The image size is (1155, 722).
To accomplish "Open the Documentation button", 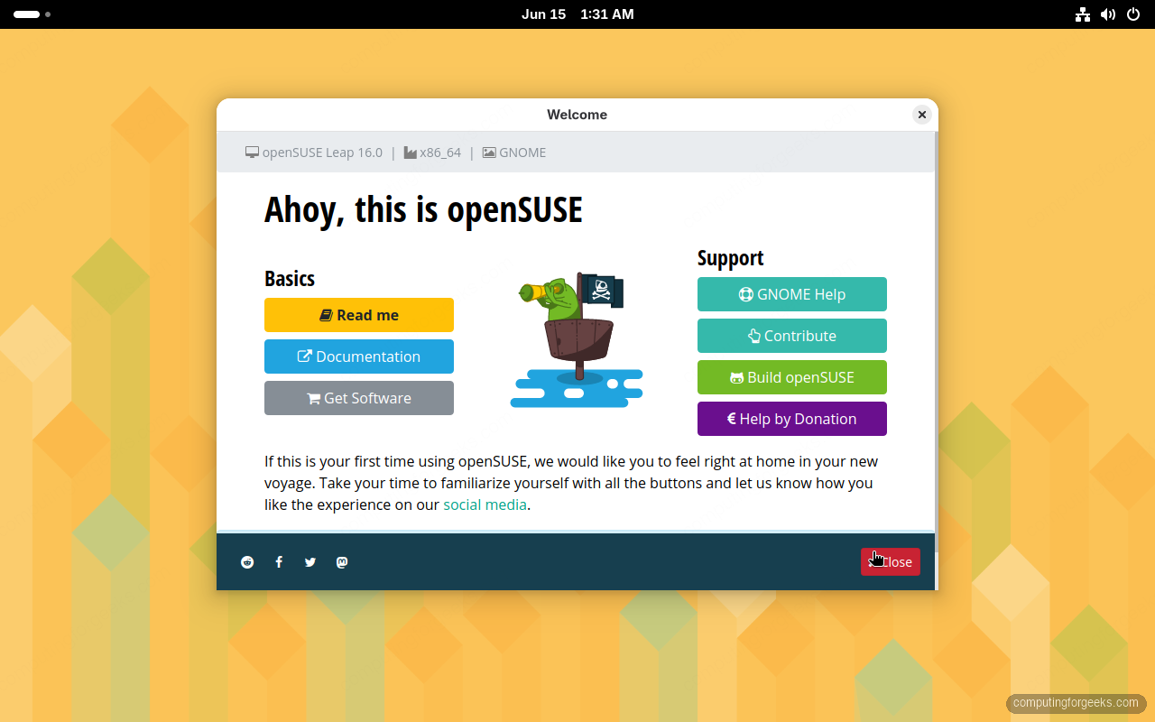I will pyautogui.click(x=359, y=356).
